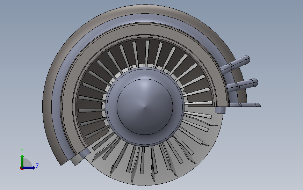Click the green Y axis arrow of triad
Viewport: 303px width, 190px height.
pyautogui.click(x=22, y=160)
